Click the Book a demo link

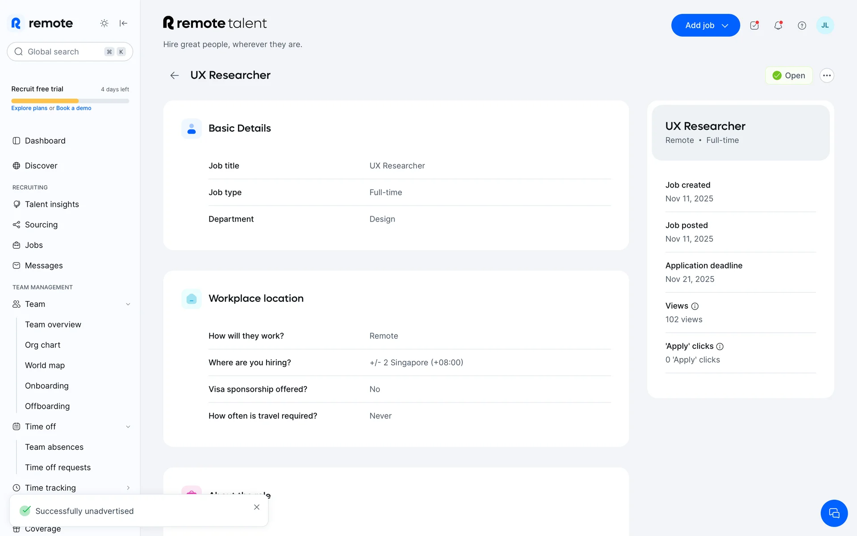point(74,108)
